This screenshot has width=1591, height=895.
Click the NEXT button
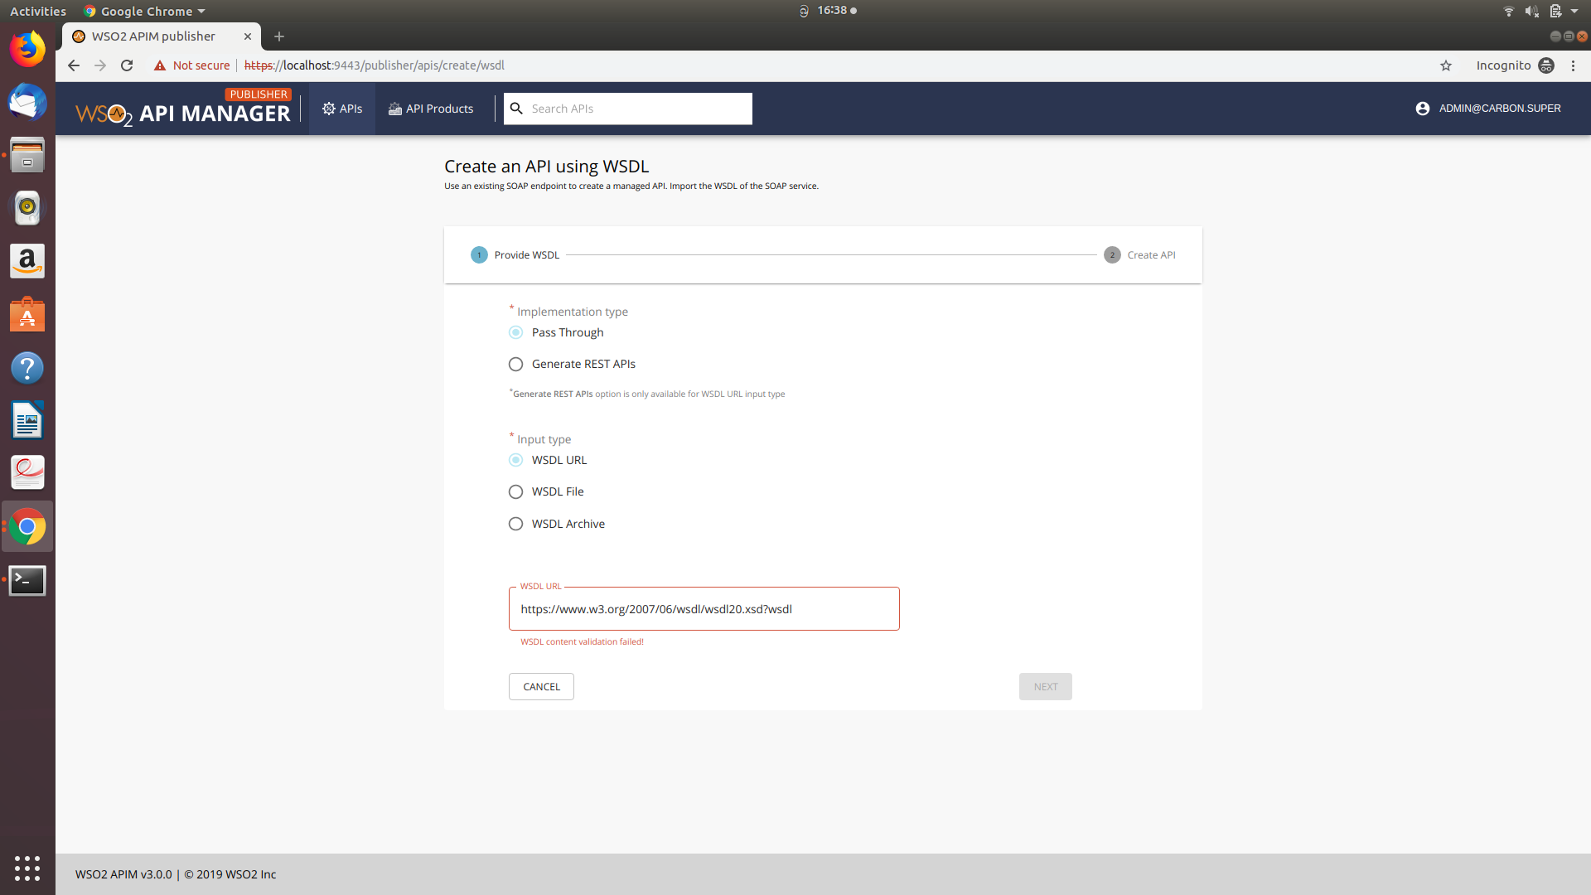(x=1045, y=686)
